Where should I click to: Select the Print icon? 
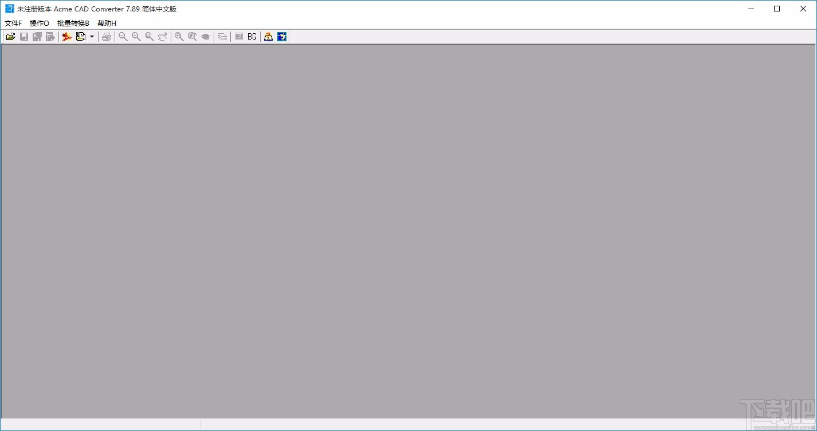point(107,36)
